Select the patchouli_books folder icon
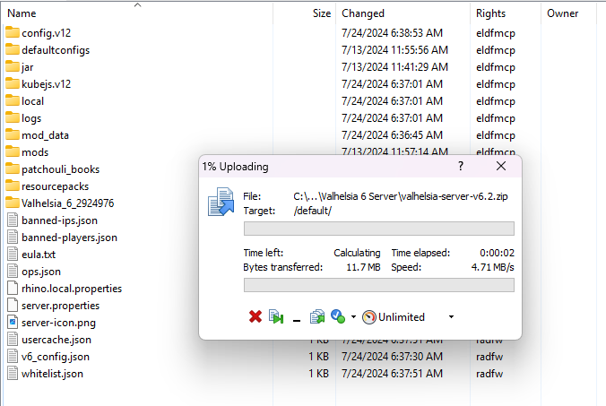Screen dimensions: 606x406 coord(13,168)
